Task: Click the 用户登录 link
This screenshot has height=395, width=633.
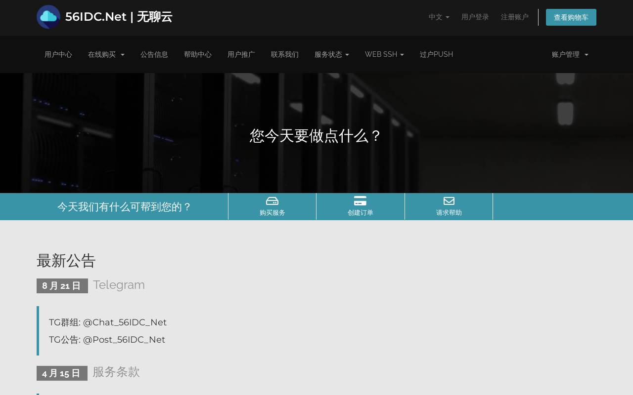Action: [475, 17]
